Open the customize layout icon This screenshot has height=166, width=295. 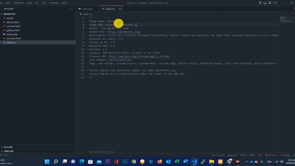click(276, 3)
